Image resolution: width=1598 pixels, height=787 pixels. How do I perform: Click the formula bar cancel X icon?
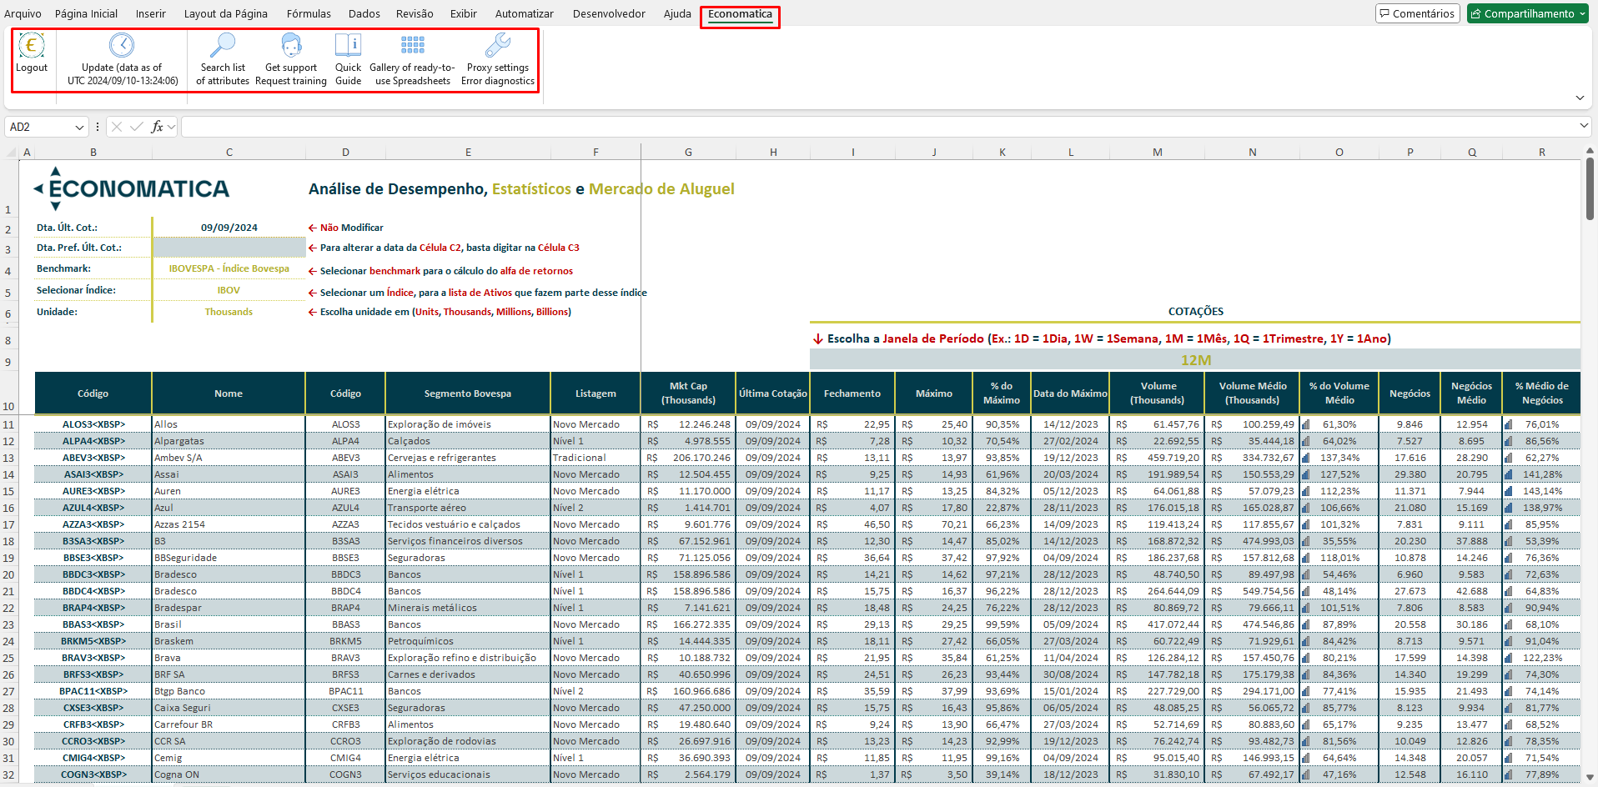pos(117,127)
